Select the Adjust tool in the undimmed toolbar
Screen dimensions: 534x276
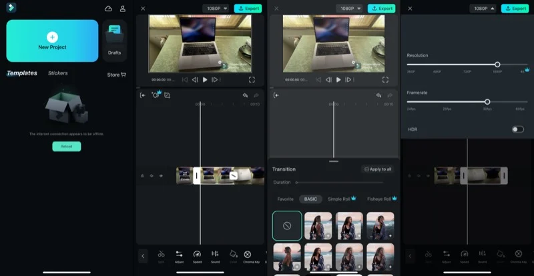coord(179,256)
